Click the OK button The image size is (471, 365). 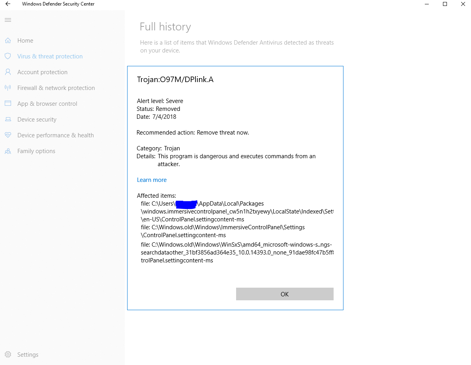click(x=285, y=294)
